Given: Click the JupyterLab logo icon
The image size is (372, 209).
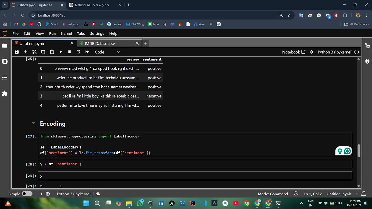Looking at the screenshot, I should (x=5, y=33).
